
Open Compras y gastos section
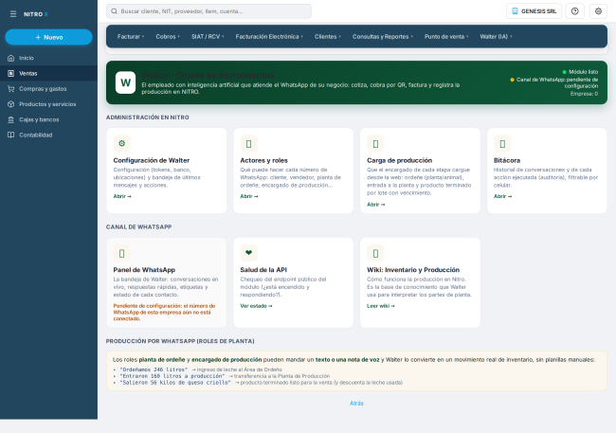coord(48,89)
